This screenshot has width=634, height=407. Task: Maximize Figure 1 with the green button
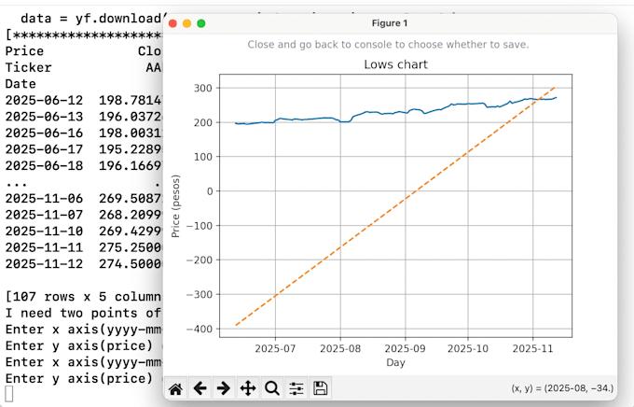(x=201, y=23)
